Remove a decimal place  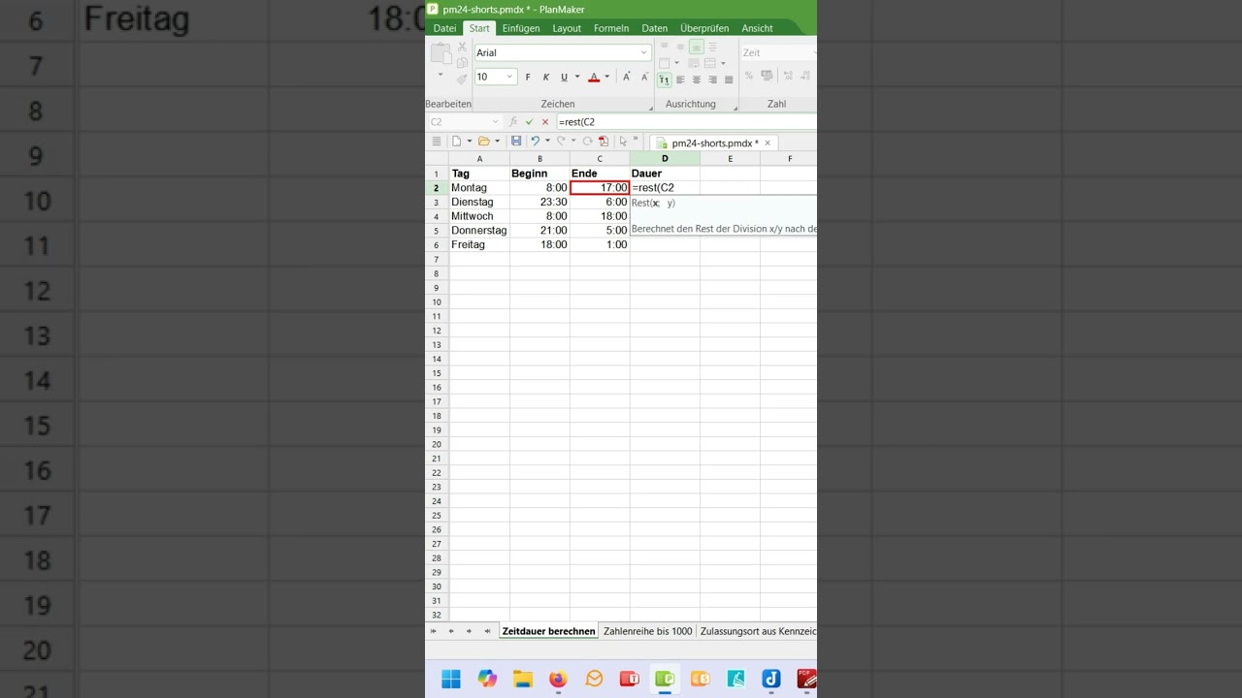point(805,76)
